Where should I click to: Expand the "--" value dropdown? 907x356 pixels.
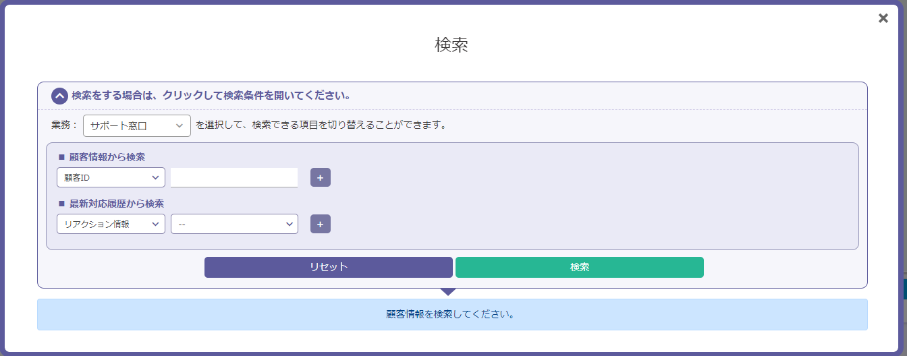point(234,224)
